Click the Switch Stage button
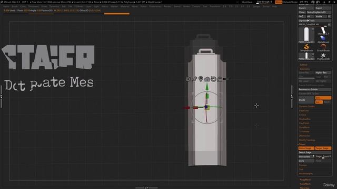 [315, 152]
